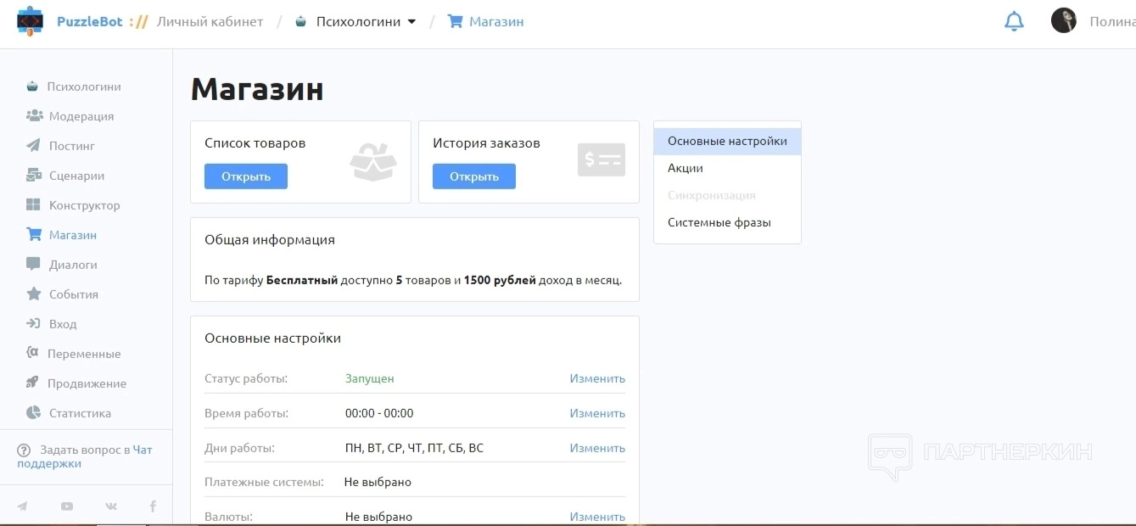This screenshot has height=526, width=1136.
Task: Click Не выбрано next to Платежные системы
Action: pyautogui.click(x=378, y=482)
